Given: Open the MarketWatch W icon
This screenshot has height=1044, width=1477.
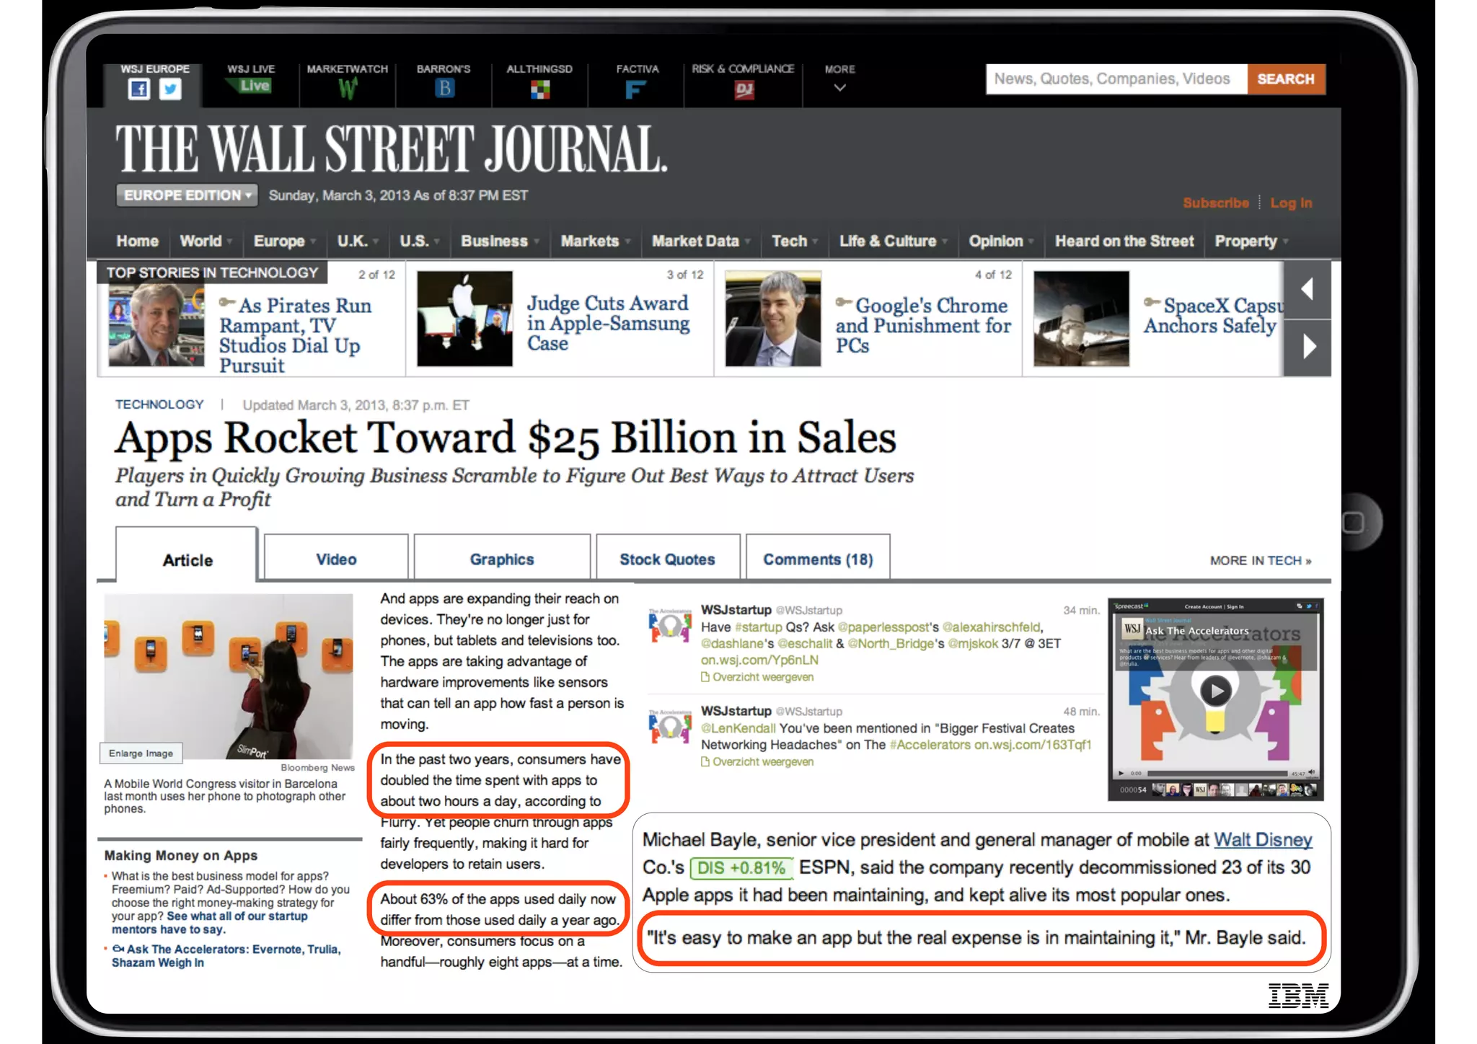Looking at the screenshot, I should tap(348, 89).
